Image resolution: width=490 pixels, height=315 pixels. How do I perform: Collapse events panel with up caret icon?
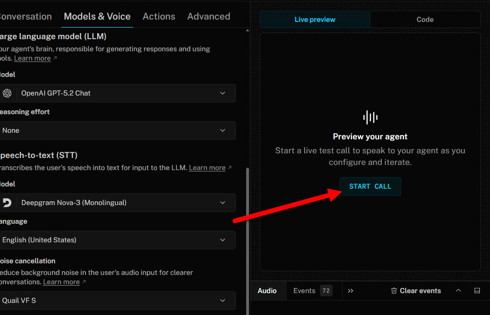(x=458, y=290)
